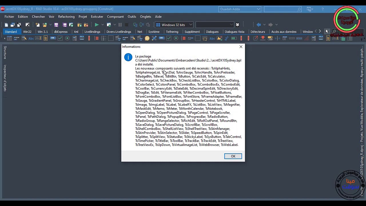Image resolution: width=366 pixels, height=206 pixels.
Task: Click the IDE search field in title bar
Action: click(283, 9)
